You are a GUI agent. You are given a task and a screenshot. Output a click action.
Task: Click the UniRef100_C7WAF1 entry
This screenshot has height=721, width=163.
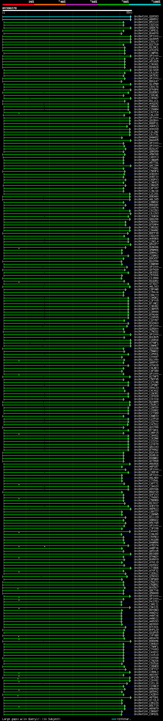[146, 647]
